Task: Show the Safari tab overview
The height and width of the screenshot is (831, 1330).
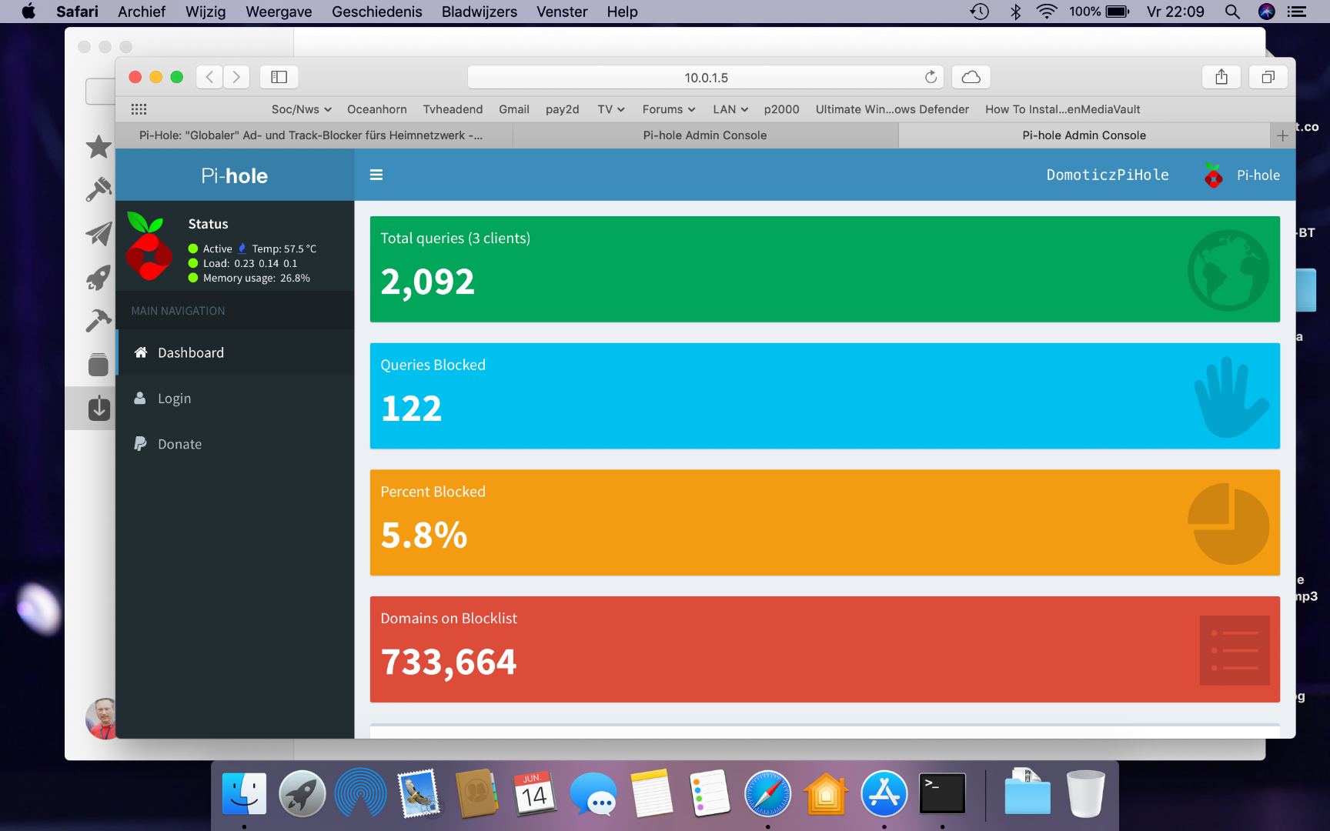Action: 1268,77
